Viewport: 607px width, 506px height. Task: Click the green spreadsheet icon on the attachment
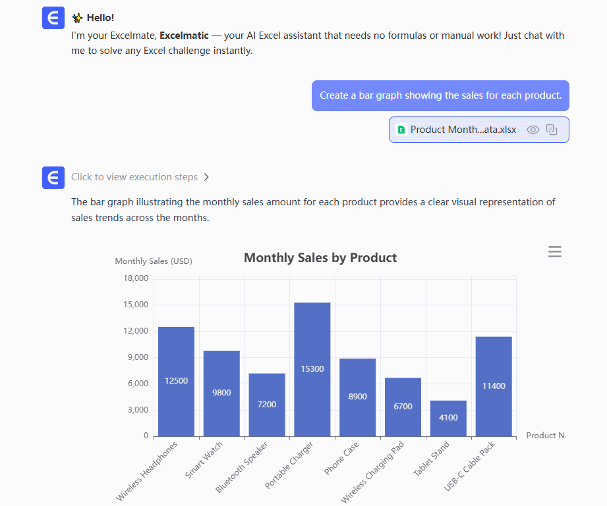coord(401,130)
